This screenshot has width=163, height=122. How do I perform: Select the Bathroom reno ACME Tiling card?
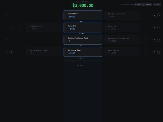(122, 40)
